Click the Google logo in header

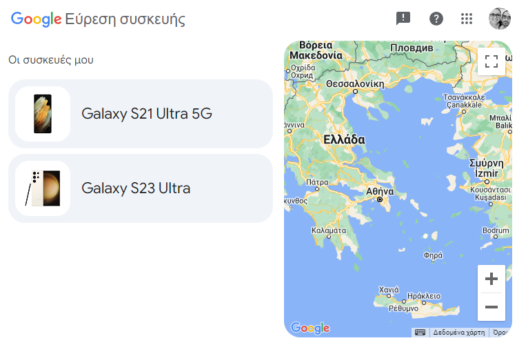37,19
